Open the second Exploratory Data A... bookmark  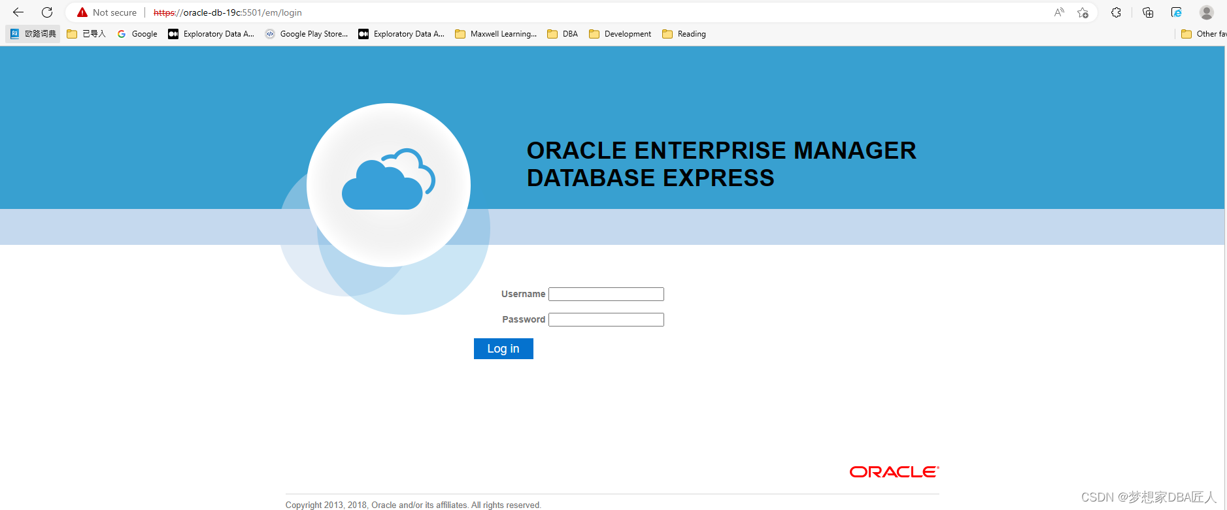(401, 34)
